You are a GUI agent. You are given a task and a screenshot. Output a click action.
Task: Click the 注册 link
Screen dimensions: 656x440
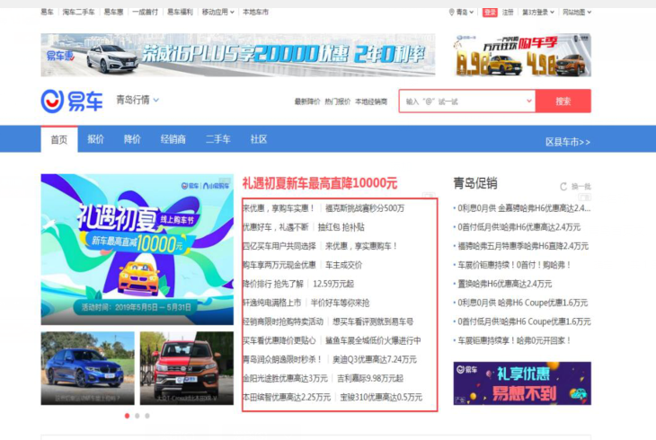(x=508, y=13)
